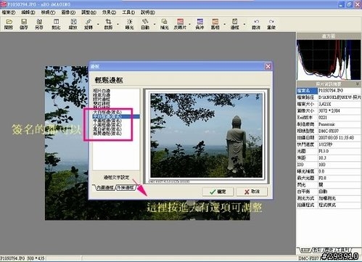The width and height of the screenshot is (362, 262).
Task: Click the 重做 (redo) toolbar icon
Action: click(271, 24)
